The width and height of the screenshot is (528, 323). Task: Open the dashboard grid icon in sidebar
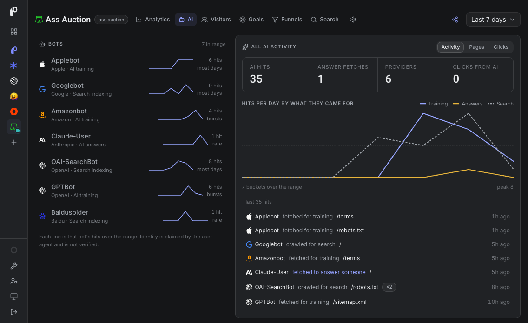[x=14, y=32]
